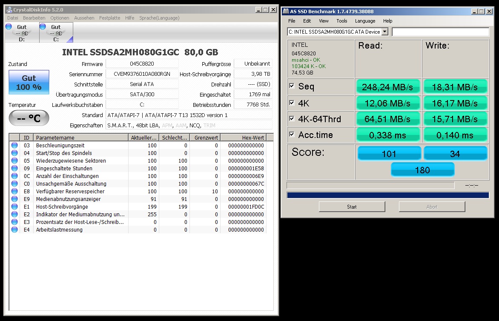Click the 3,98 TB host writes value
499x321 pixels.
point(253,74)
